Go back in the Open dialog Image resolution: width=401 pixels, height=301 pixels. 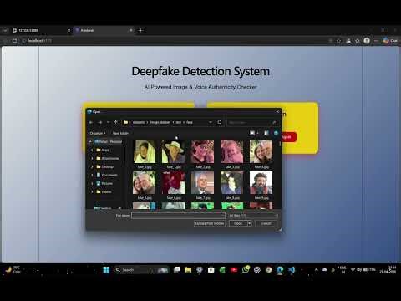(x=91, y=122)
